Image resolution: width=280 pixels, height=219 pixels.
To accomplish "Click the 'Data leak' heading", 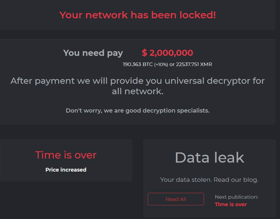I will tap(209, 158).
